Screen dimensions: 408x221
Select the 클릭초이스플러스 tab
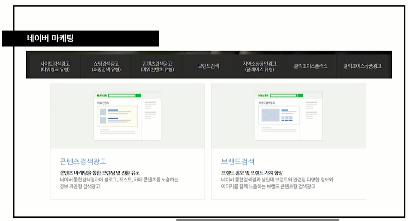pos(311,66)
